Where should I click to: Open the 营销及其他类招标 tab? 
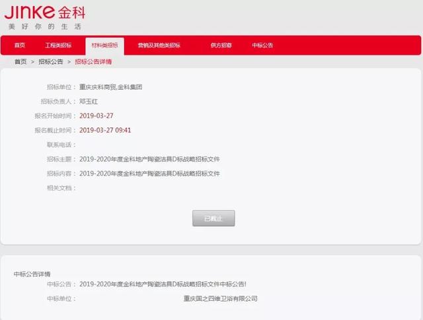(x=159, y=46)
